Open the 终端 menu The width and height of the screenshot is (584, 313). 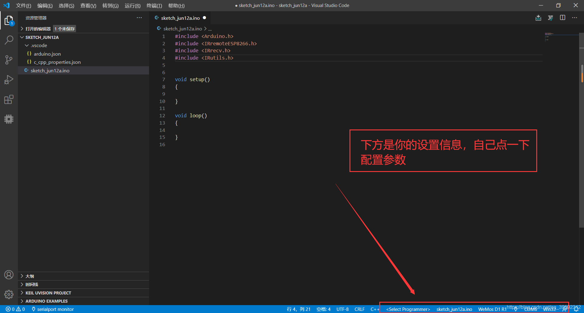coord(154,5)
